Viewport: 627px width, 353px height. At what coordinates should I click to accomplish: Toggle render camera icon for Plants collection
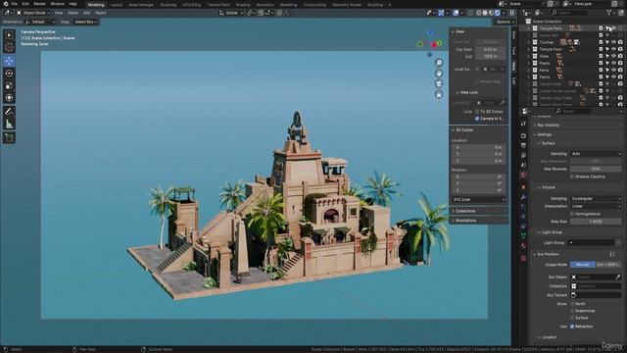click(620, 63)
